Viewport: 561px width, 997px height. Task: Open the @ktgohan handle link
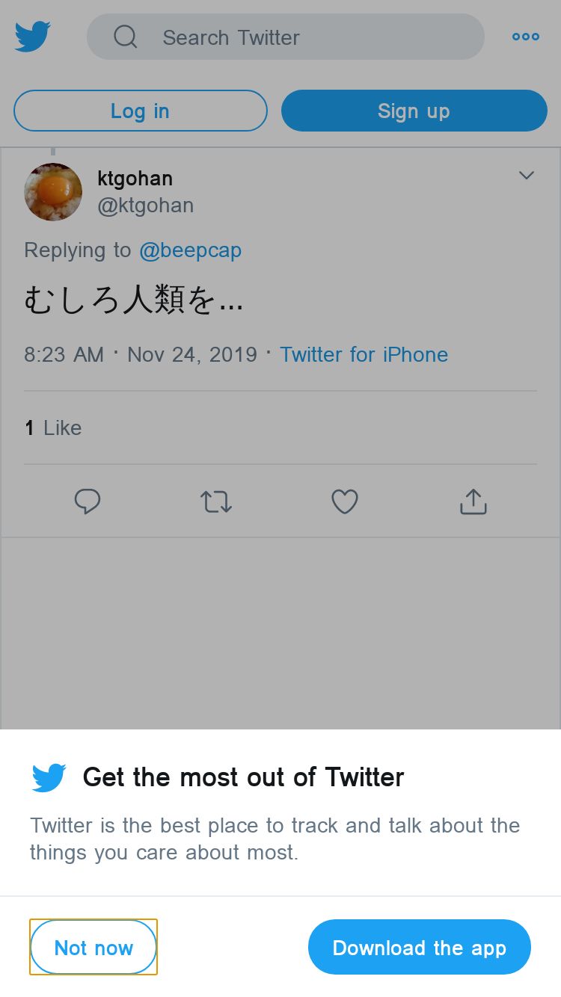tap(145, 206)
